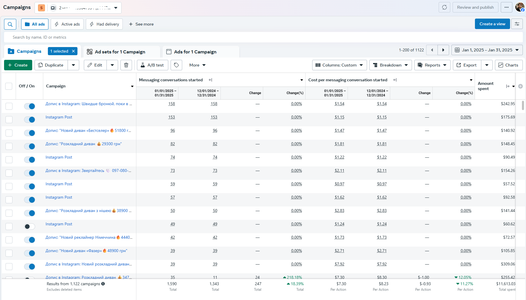Open the A/B test tool
The image size is (526, 300).
click(x=153, y=65)
